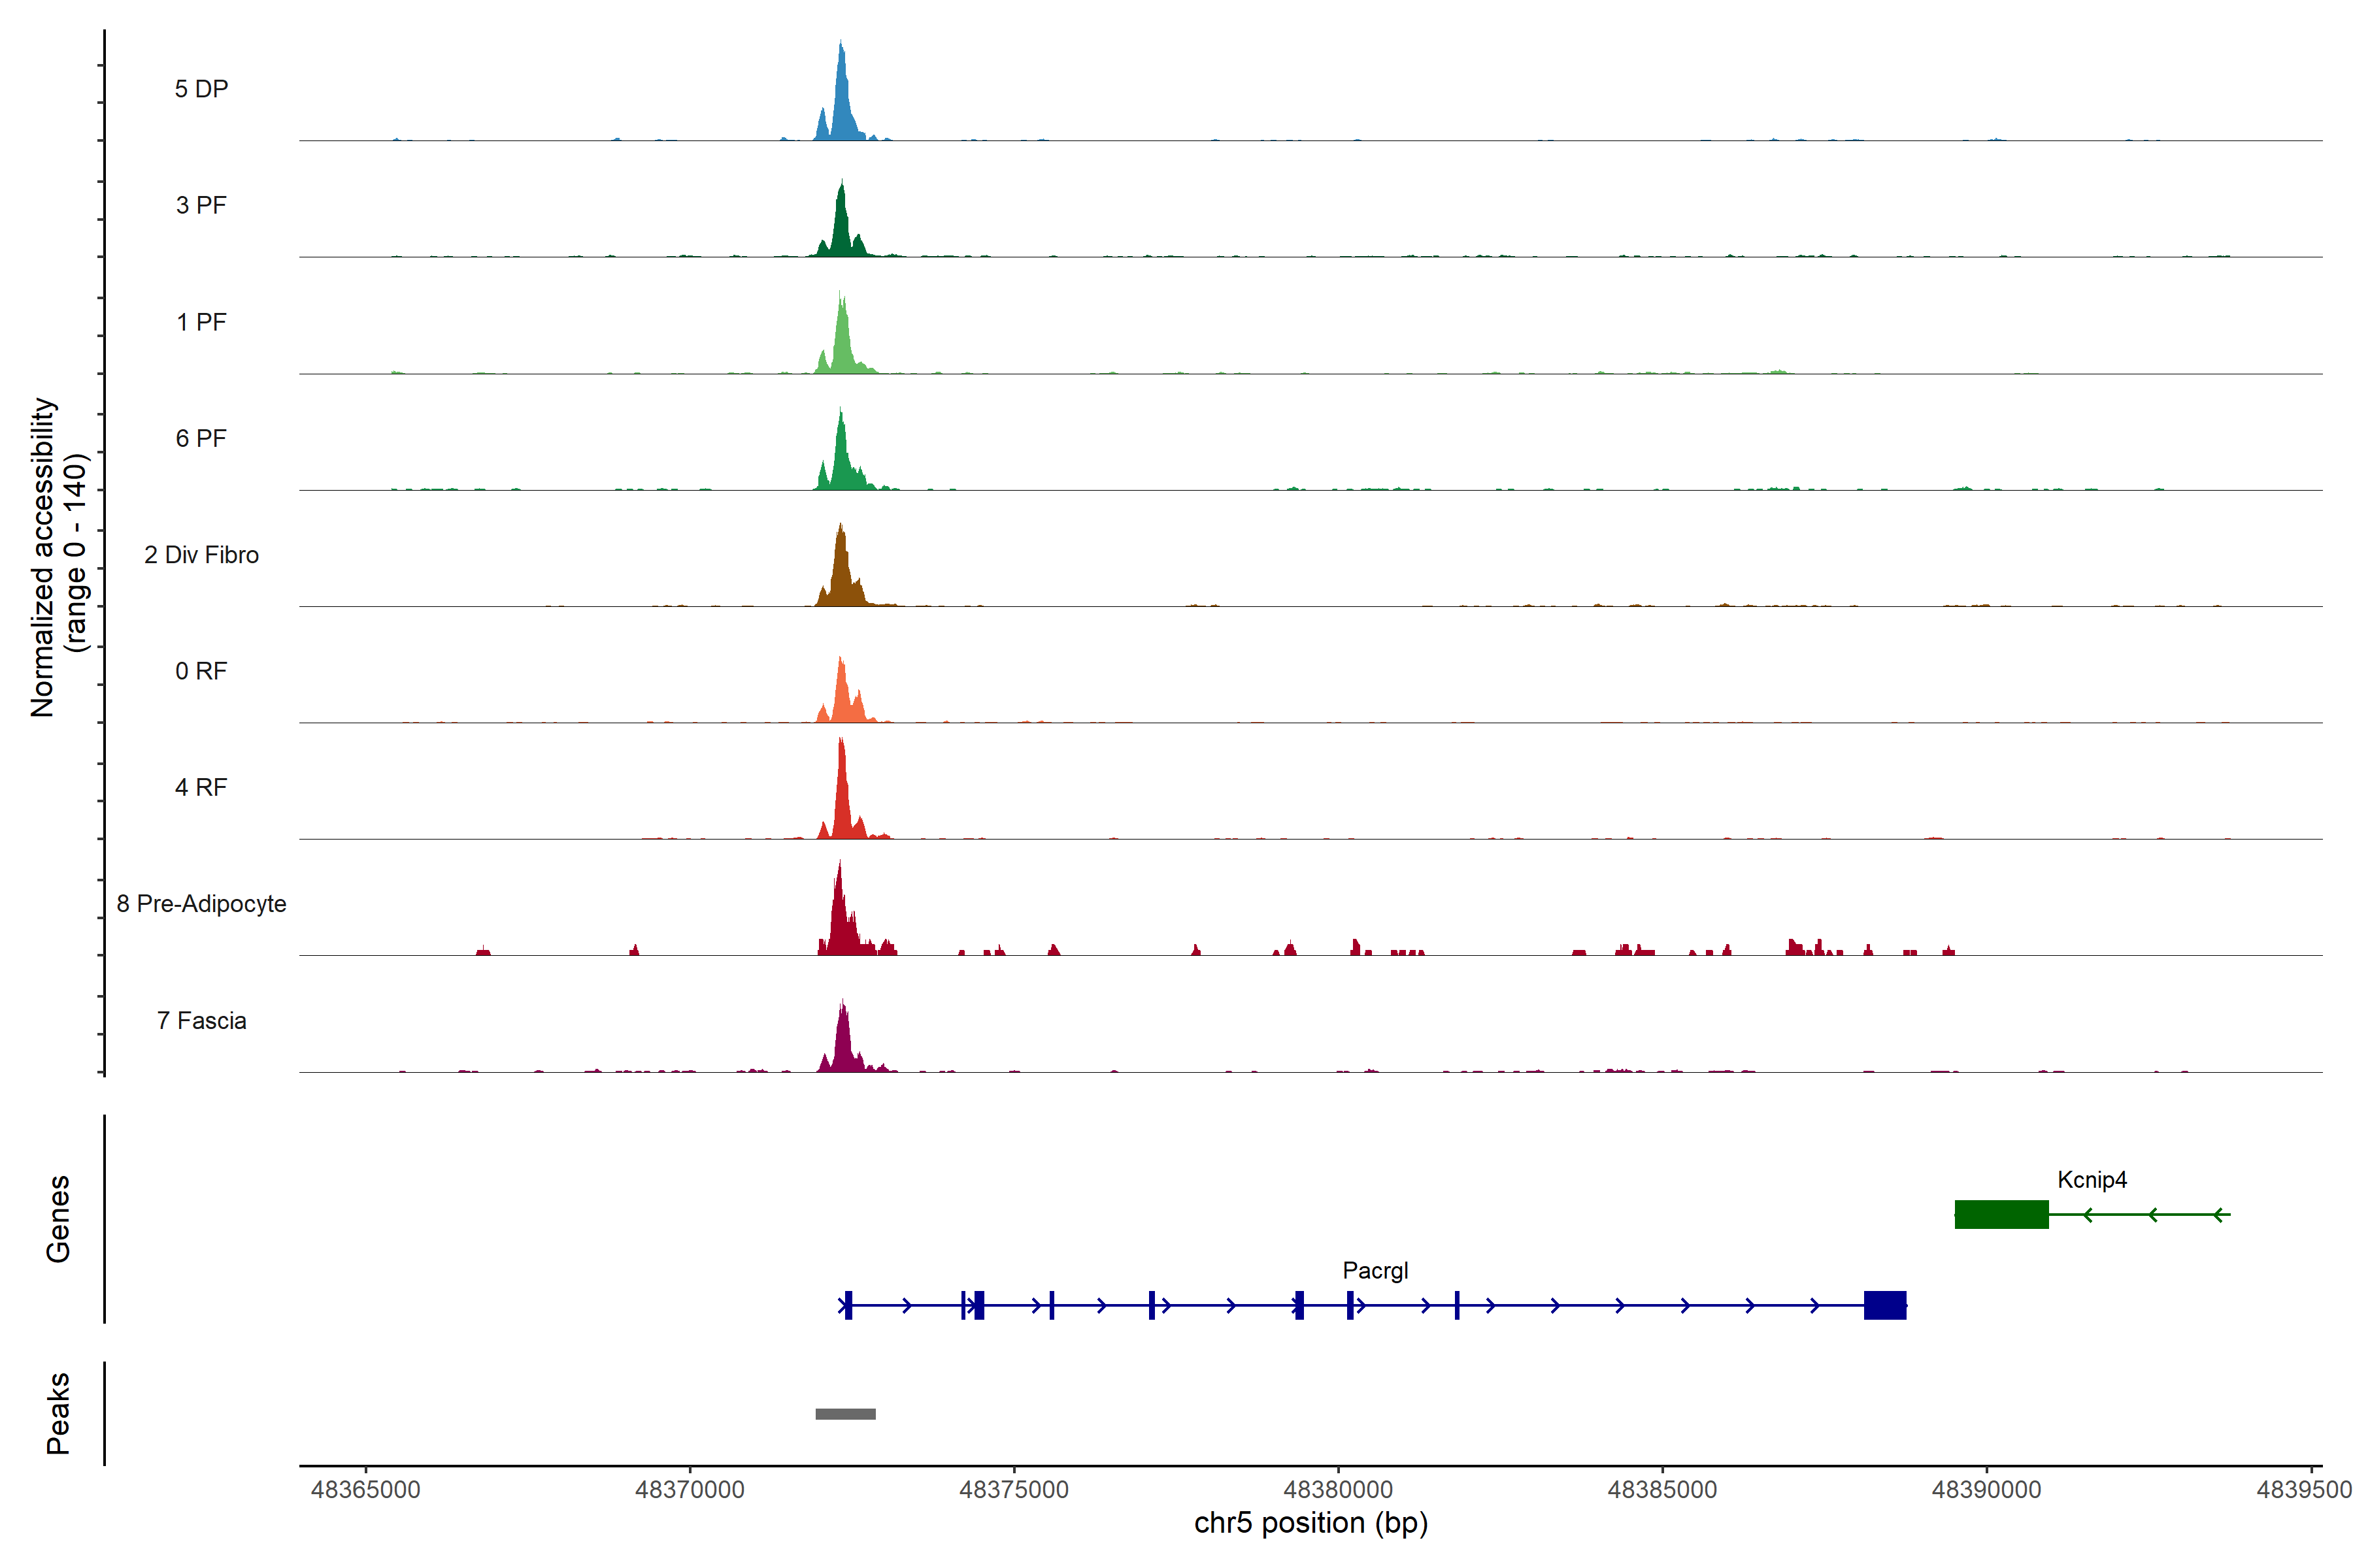Viewport: 2353px width, 1568px height.
Task: Click the Peaks track title
Action: (x=58, y=1413)
